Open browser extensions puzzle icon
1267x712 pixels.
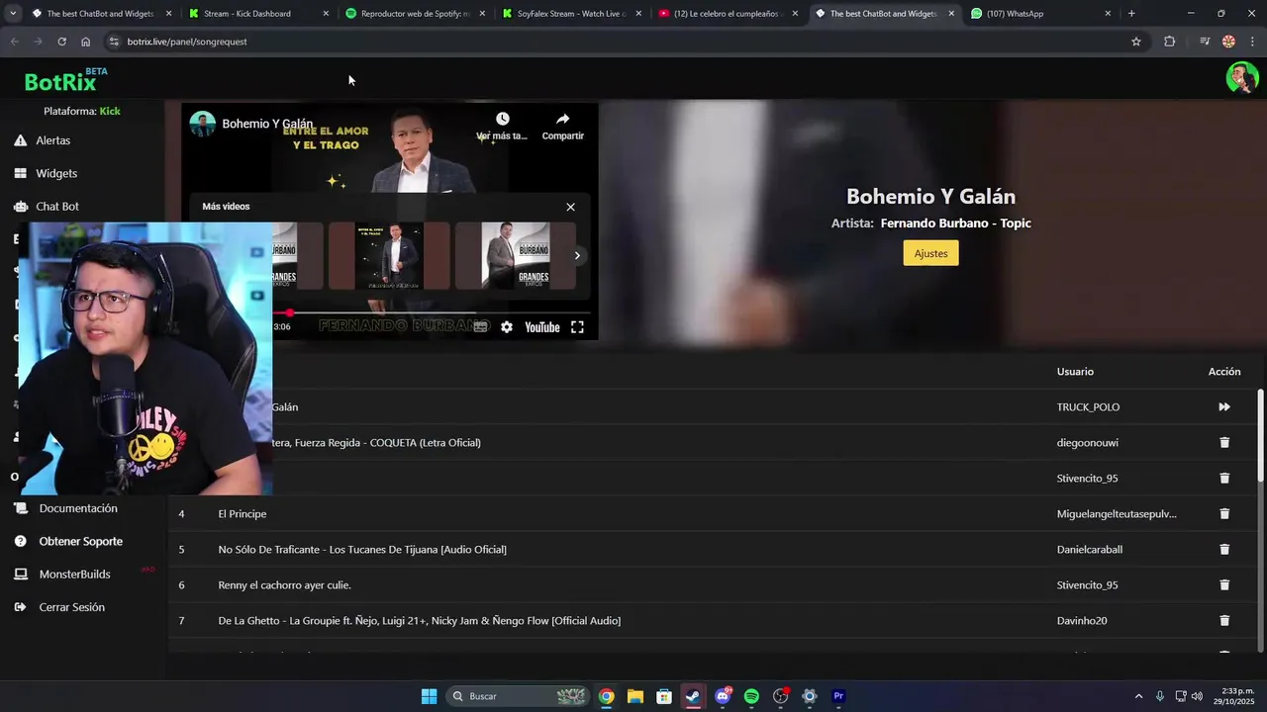tap(1169, 42)
